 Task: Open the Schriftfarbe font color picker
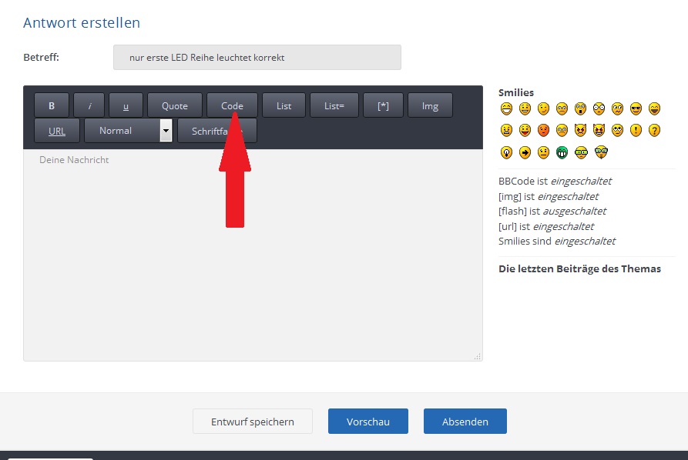(216, 132)
